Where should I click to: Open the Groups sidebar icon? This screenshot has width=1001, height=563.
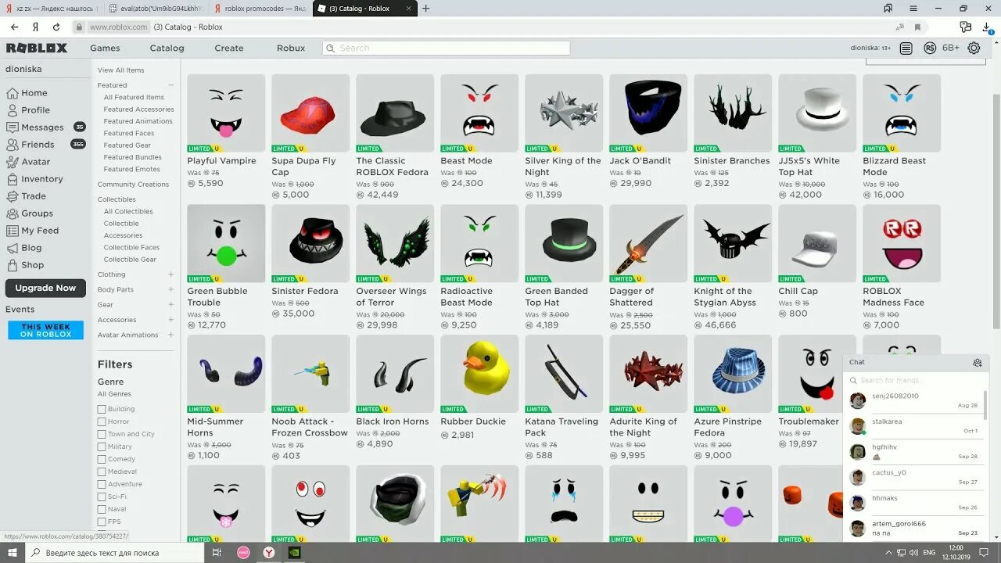12,213
